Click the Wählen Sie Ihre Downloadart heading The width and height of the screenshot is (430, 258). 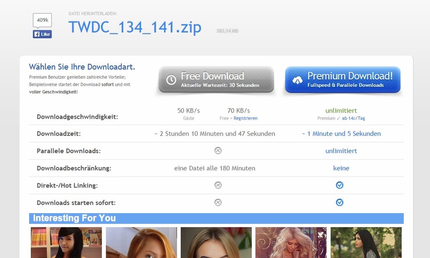82,67
